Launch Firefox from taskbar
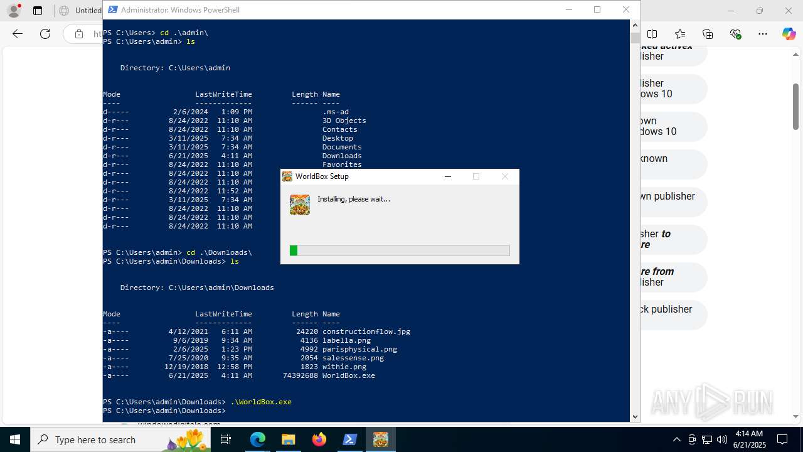 coord(319,439)
